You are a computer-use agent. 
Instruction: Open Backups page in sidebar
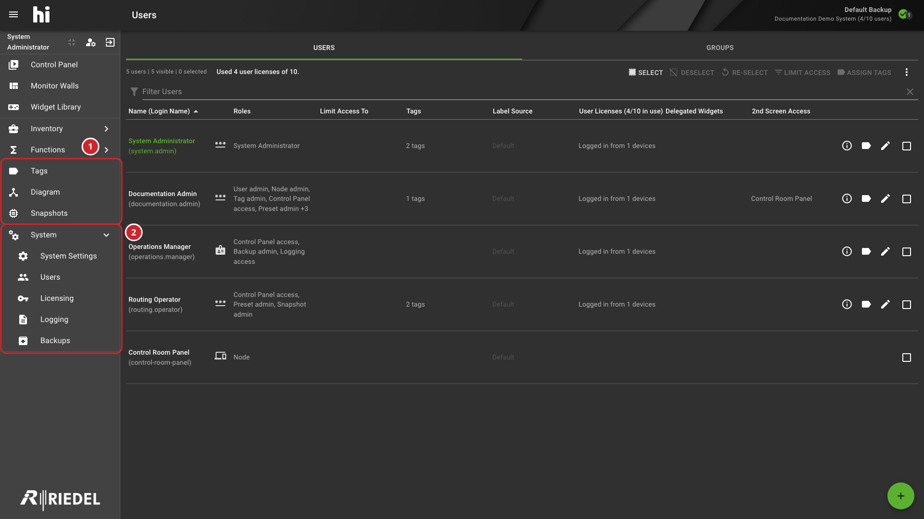tap(60, 341)
